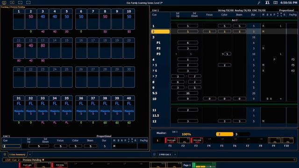This screenshot has width=299, height=168.
Task: Select cue 3 row in cue list
Action: tap(224, 37)
